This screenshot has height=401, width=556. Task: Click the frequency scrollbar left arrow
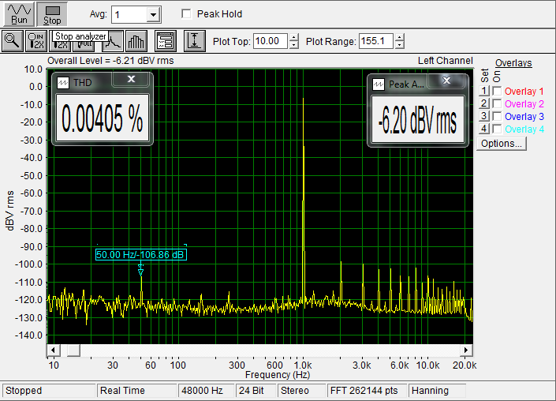[x=53, y=350]
